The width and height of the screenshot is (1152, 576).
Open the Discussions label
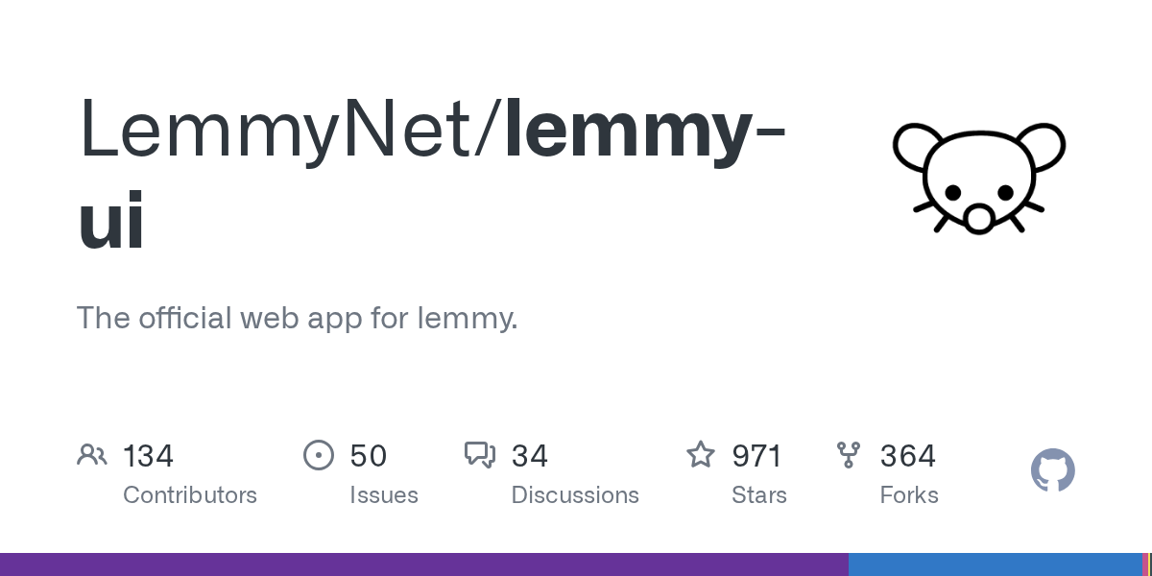575,495
